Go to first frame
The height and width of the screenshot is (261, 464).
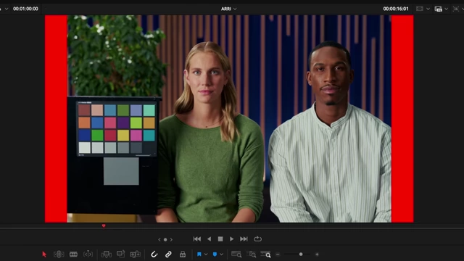click(196, 239)
